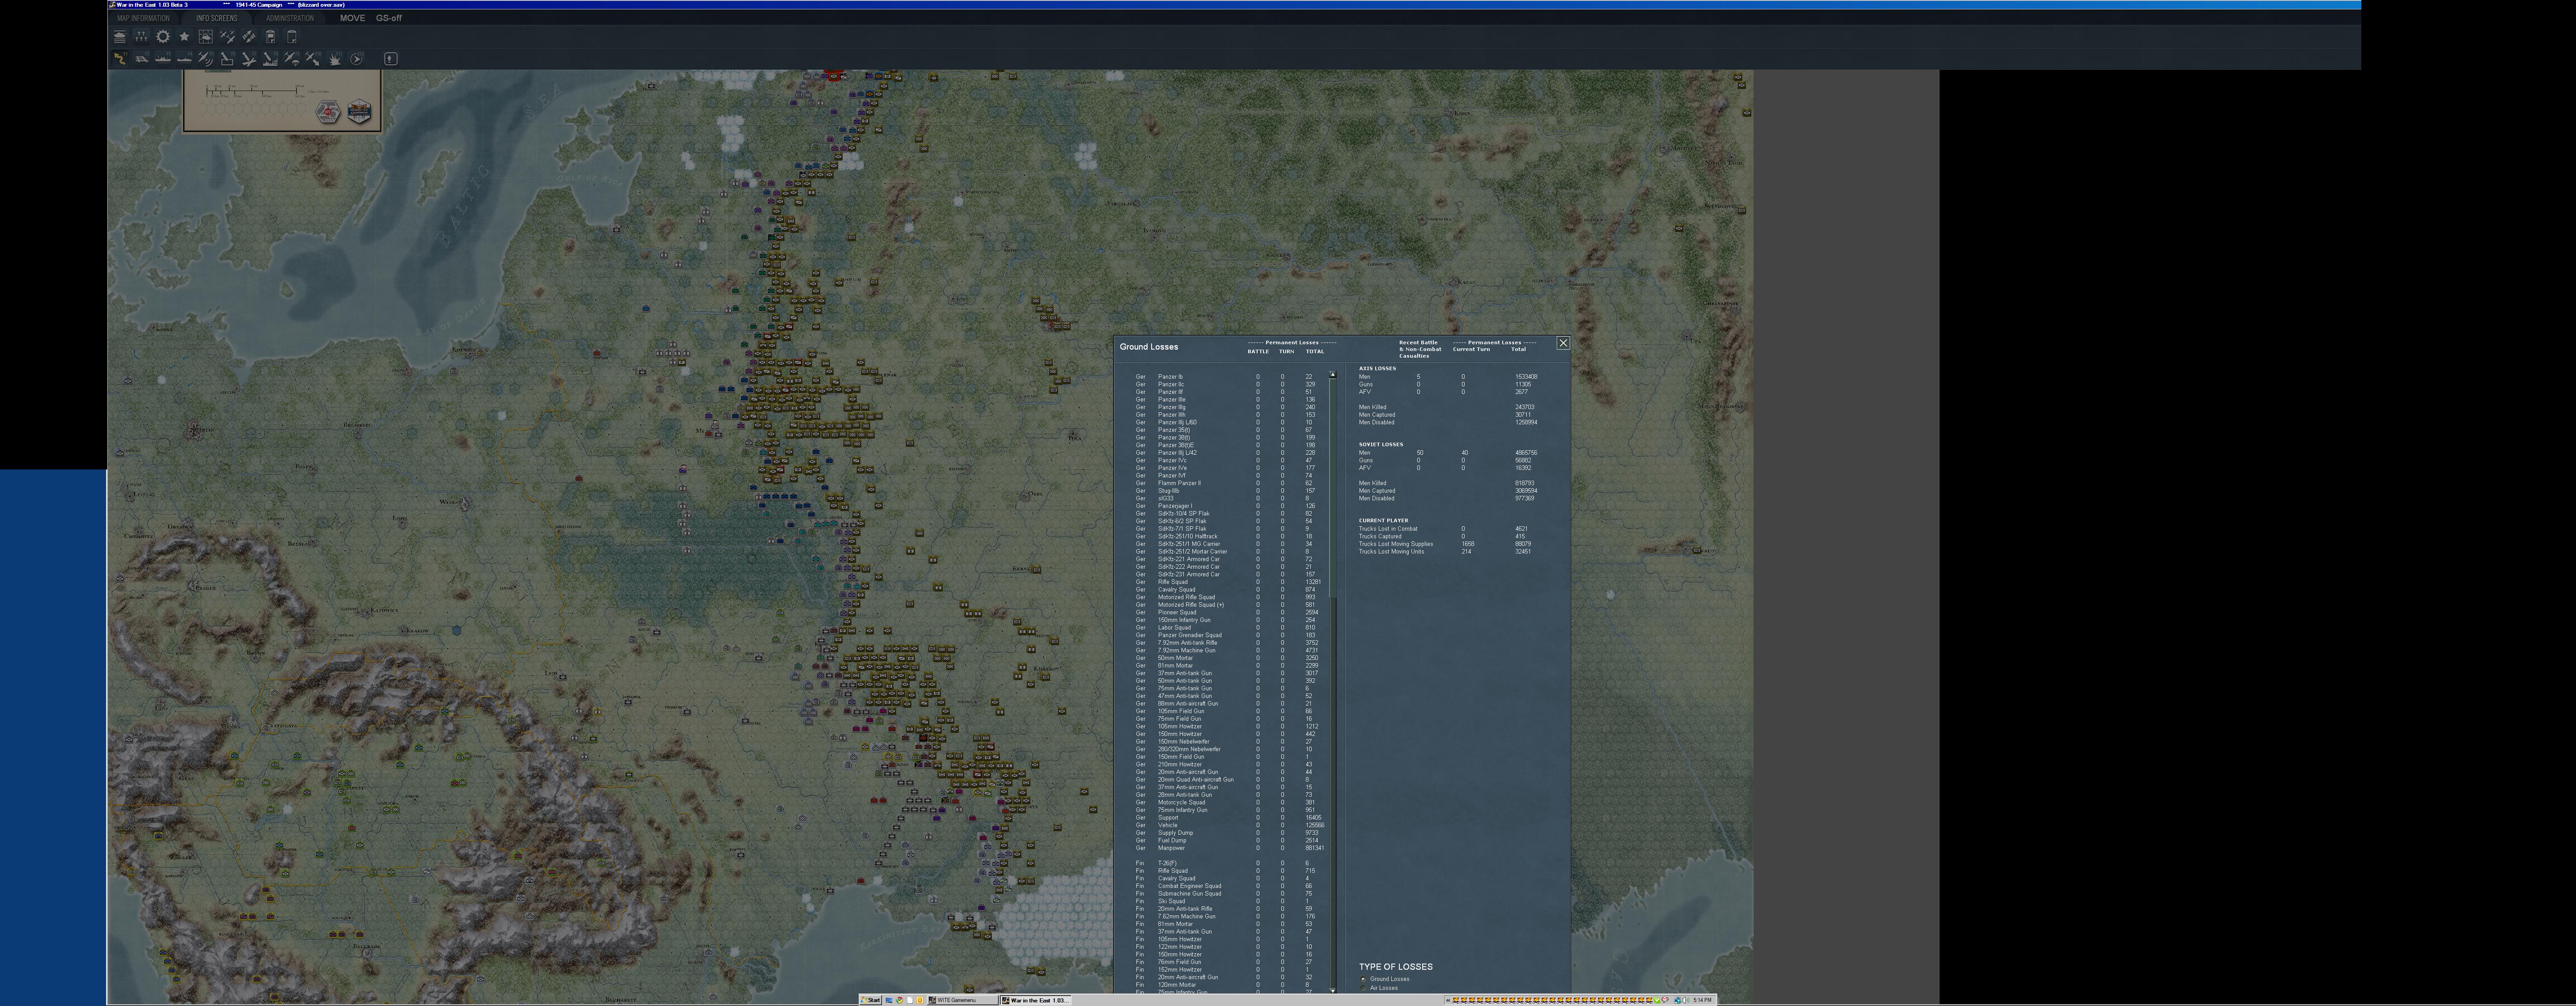Select the F4 amphibious transport icon
Viewport: 2576px width, 1006px height.
tap(184, 59)
